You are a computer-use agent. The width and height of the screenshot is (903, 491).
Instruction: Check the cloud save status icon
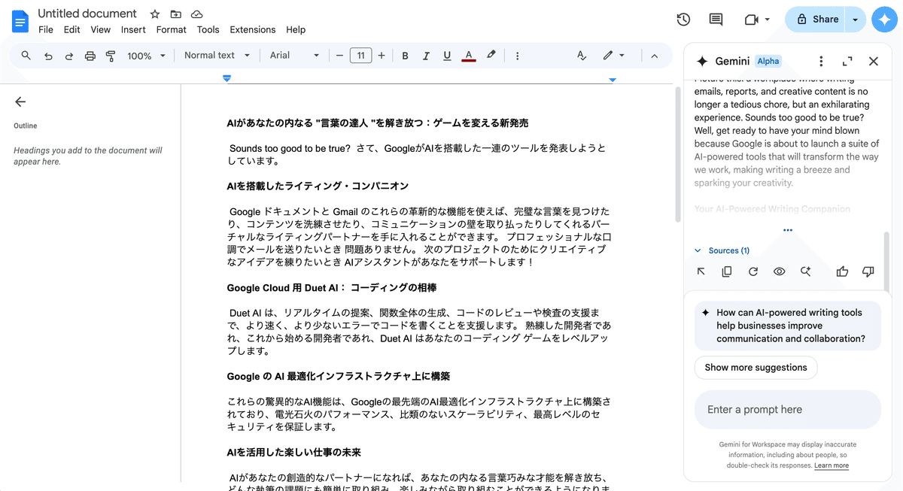(x=196, y=14)
